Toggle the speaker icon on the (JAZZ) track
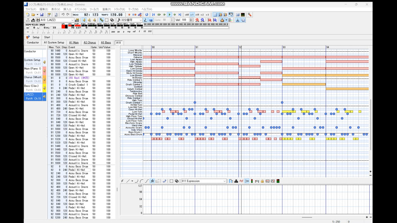 coord(45,96)
